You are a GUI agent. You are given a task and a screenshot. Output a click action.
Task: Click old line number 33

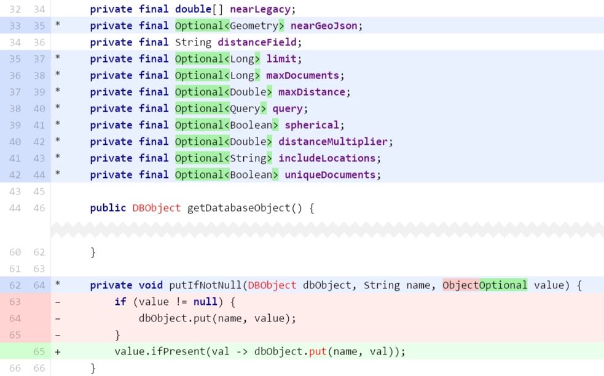tap(15, 26)
